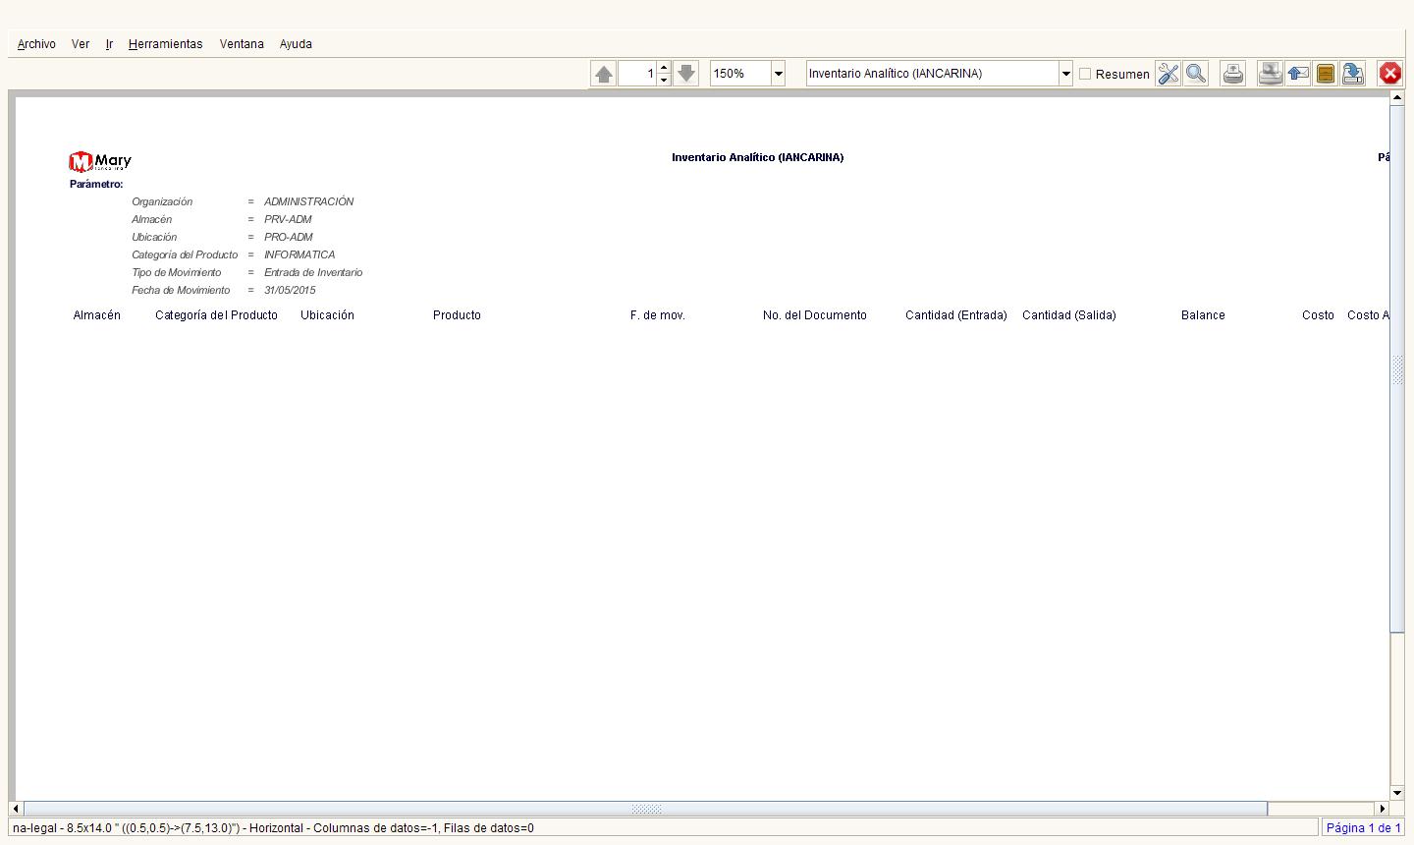Open the 150% zoom dropdown

click(779, 74)
